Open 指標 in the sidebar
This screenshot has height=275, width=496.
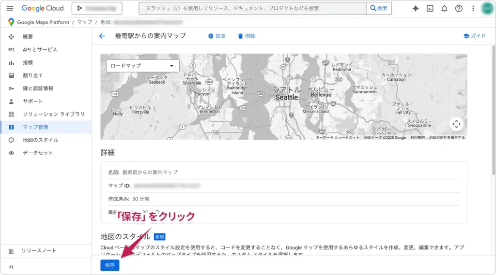tap(46, 62)
